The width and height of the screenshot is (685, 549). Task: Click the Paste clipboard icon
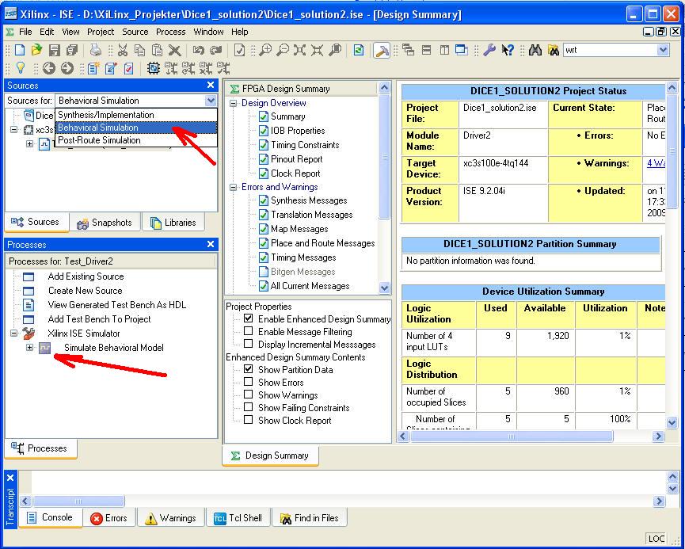pos(158,50)
